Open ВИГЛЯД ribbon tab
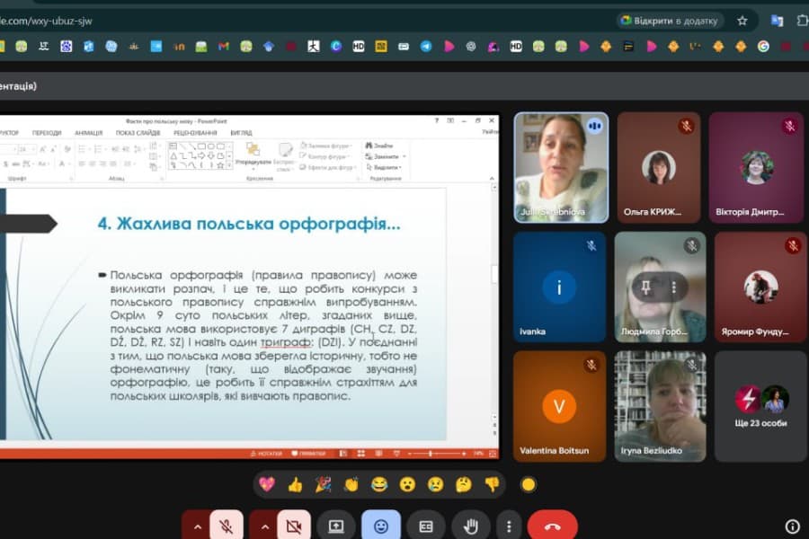 tap(241, 133)
